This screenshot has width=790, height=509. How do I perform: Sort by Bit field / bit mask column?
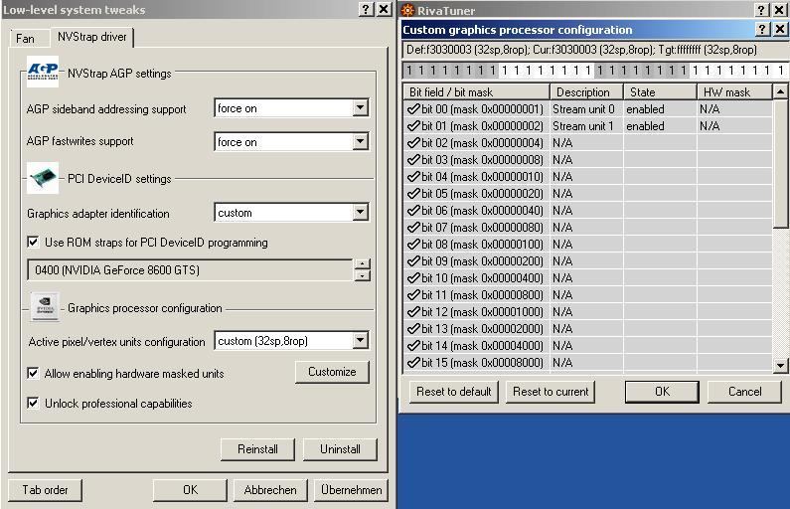click(x=476, y=92)
